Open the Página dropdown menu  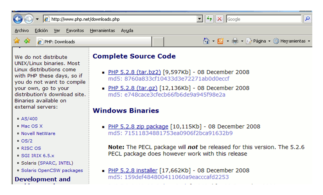258,41
